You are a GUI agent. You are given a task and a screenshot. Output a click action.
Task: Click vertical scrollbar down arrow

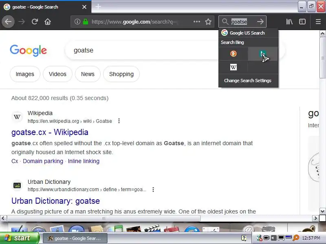pos(322,211)
